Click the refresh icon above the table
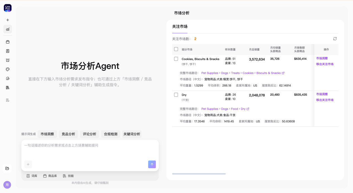 (x=335, y=39)
